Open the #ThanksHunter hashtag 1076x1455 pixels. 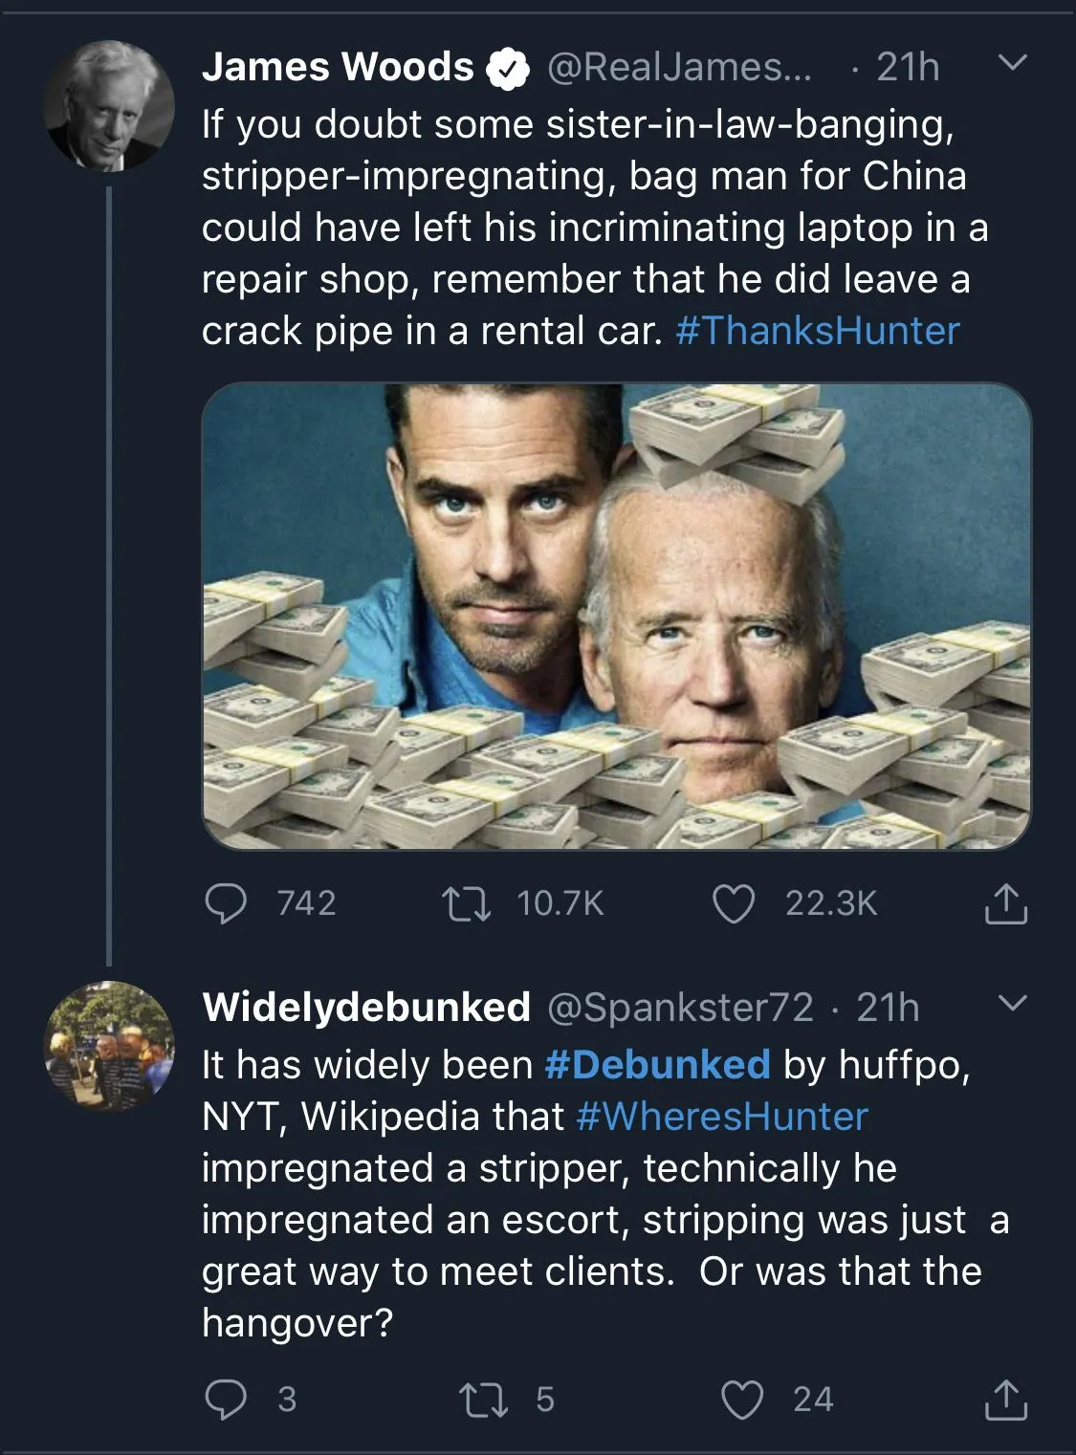(x=818, y=331)
